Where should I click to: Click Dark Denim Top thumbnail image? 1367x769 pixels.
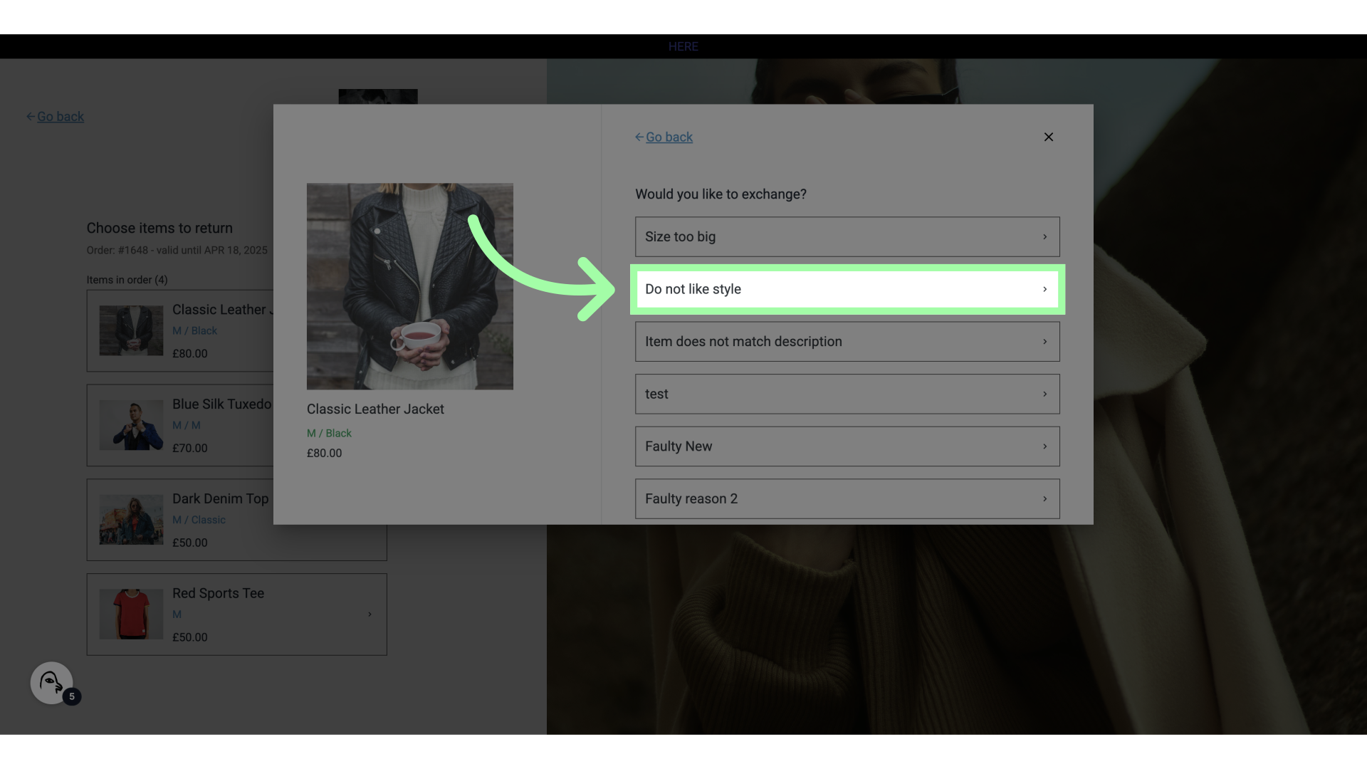[131, 520]
